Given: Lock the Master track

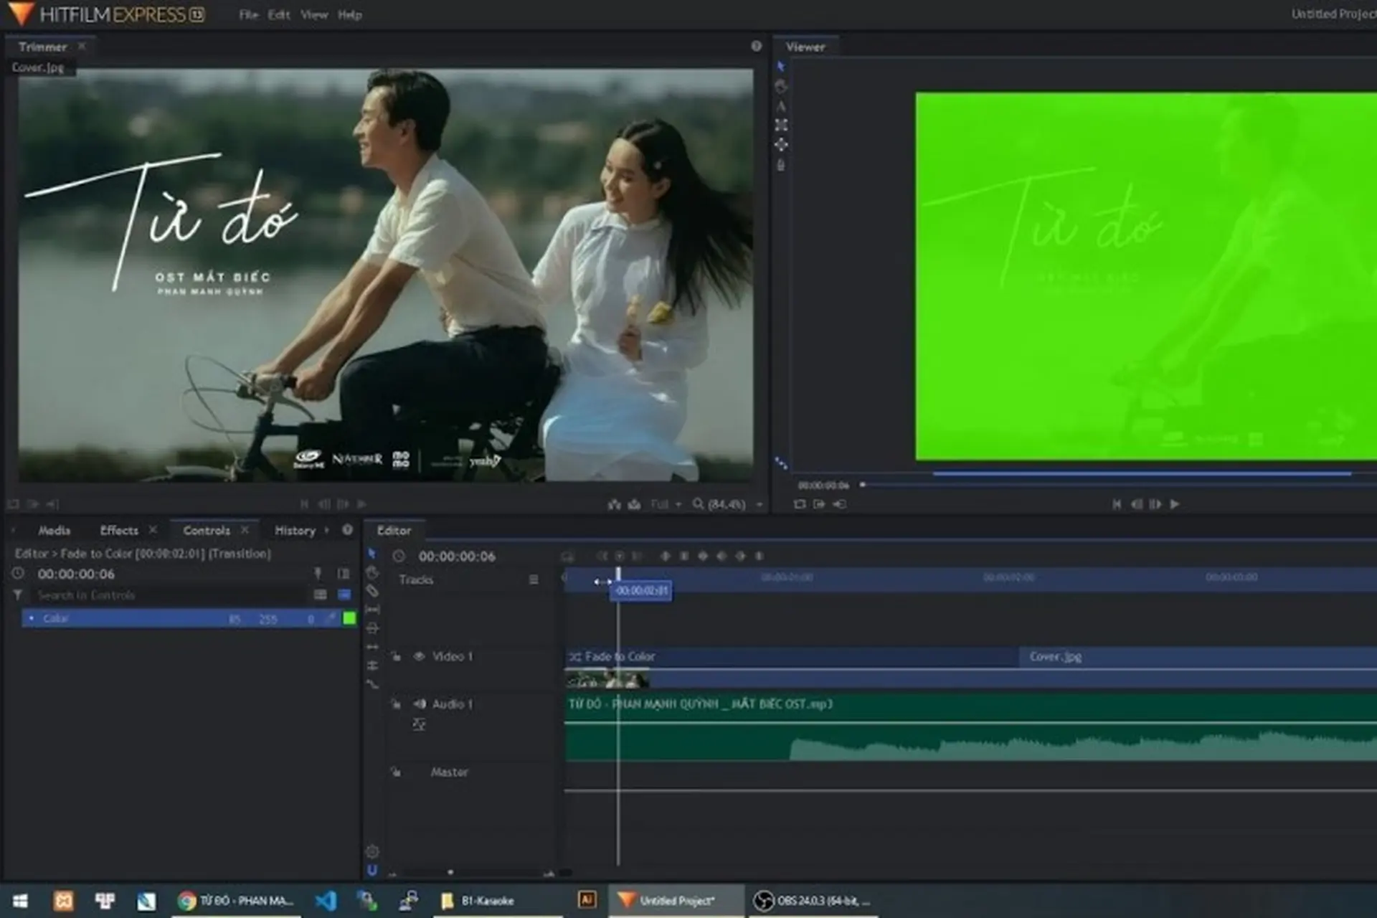Looking at the screenshot, I should [396, 772].
